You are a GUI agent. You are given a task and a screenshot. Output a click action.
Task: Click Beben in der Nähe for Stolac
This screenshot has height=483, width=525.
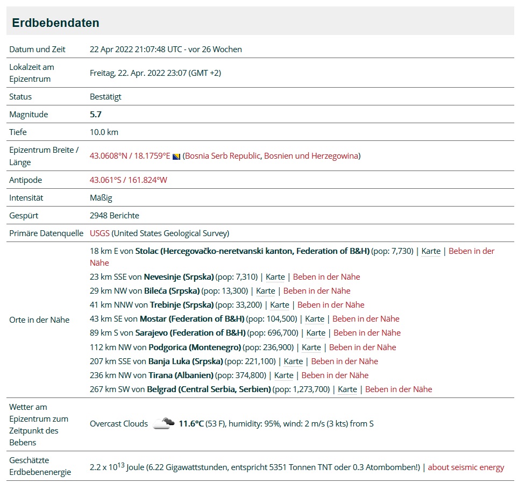click(x=471, y=251)
